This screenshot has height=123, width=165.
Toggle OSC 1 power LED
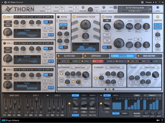(4, 17)
